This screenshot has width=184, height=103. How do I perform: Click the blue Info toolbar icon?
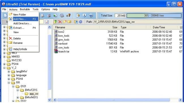coord(84,15)
